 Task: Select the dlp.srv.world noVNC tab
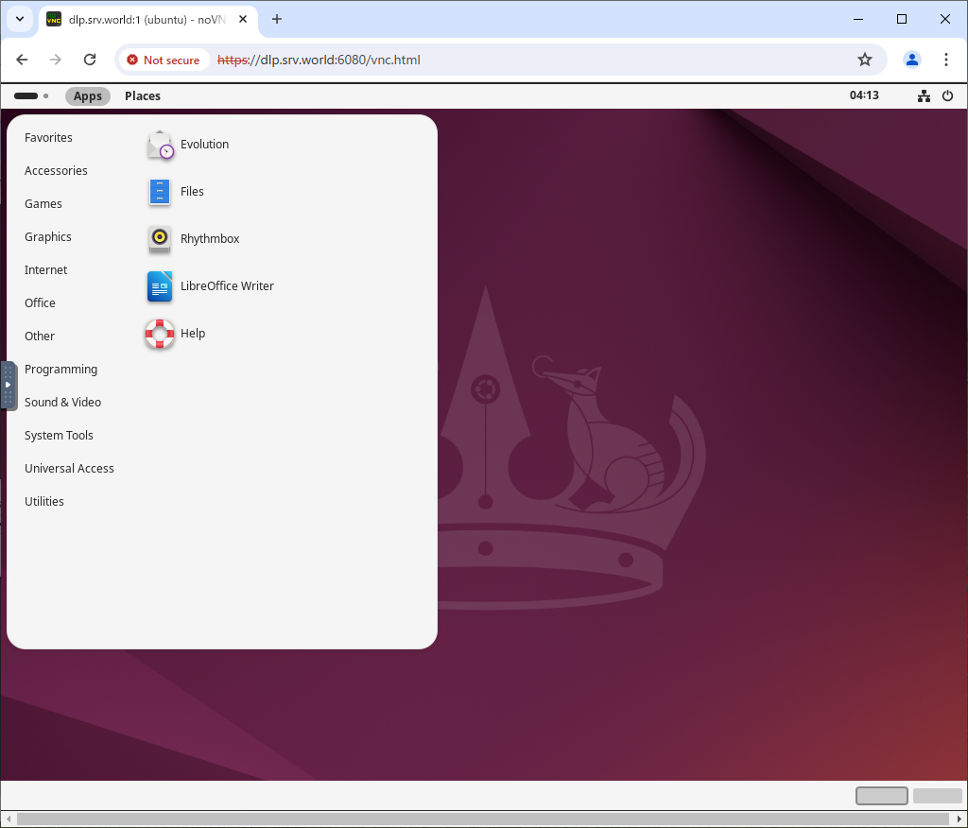pyautogui.click(x=147, y=19)
